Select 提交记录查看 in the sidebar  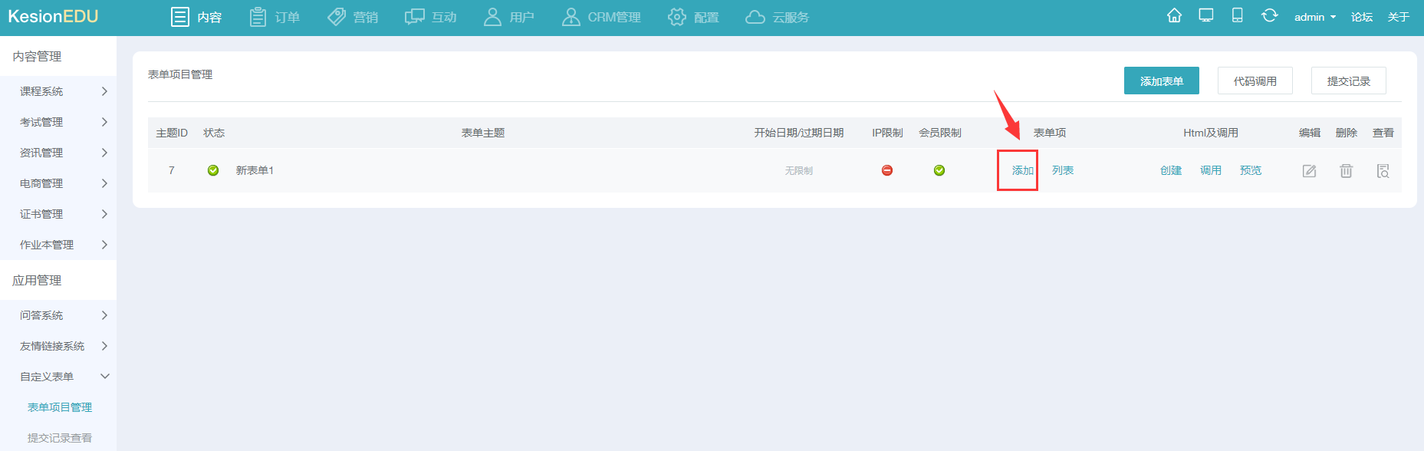point(60,438)
